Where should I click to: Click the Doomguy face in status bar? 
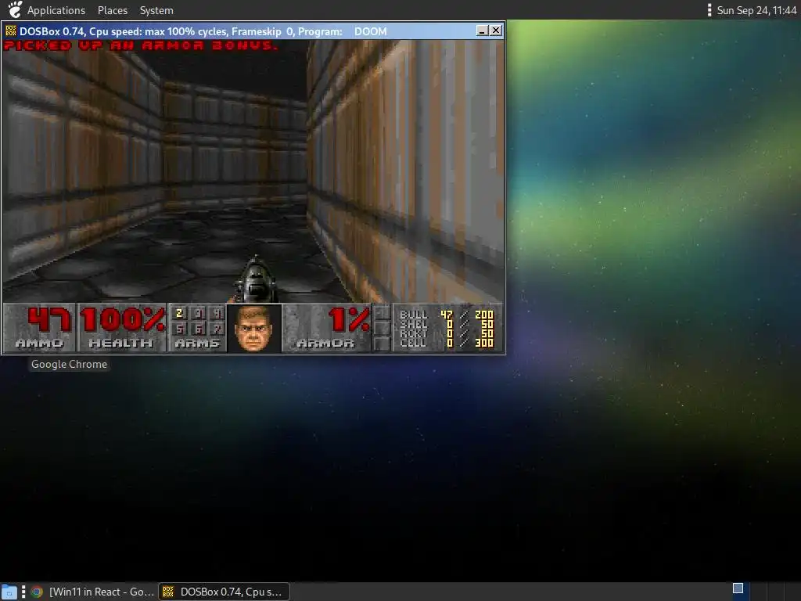254,329
